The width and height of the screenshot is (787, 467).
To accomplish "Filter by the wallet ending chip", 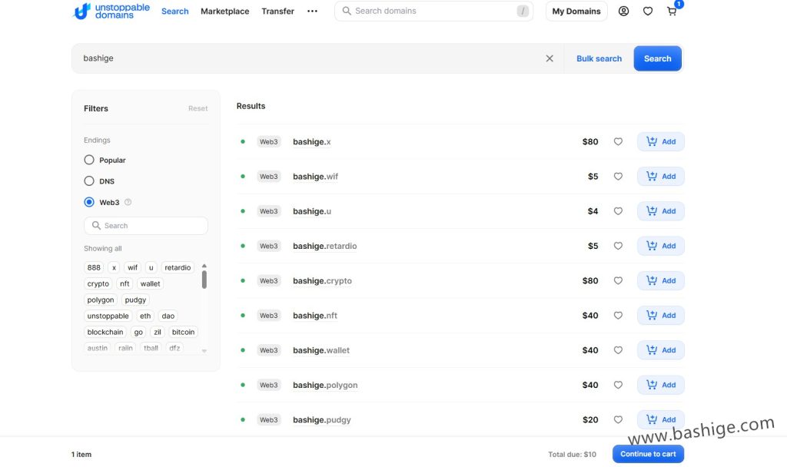I will (150, 283).
